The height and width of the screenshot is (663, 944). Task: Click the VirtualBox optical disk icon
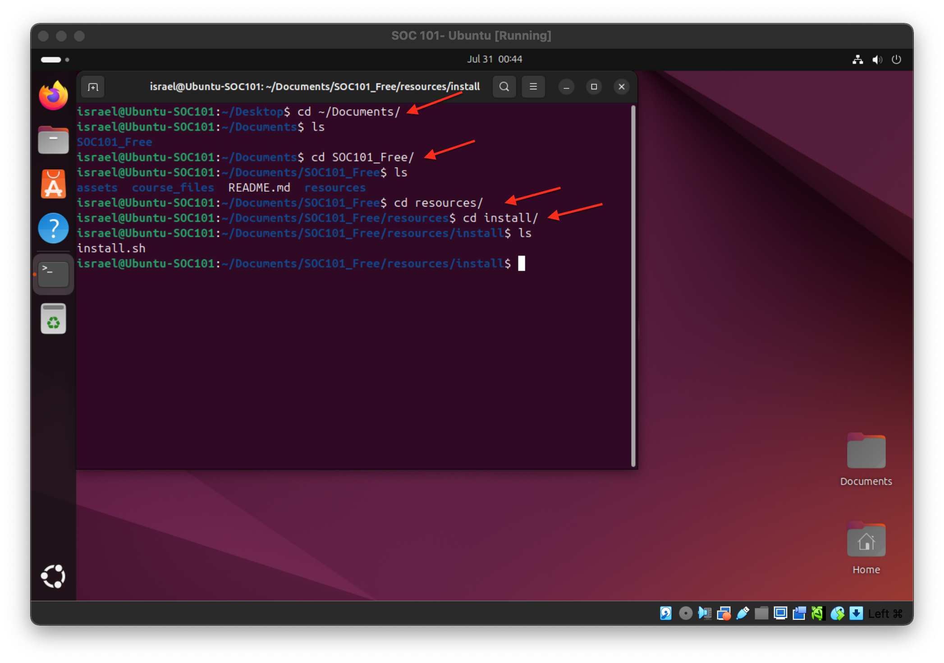[685, 613]
